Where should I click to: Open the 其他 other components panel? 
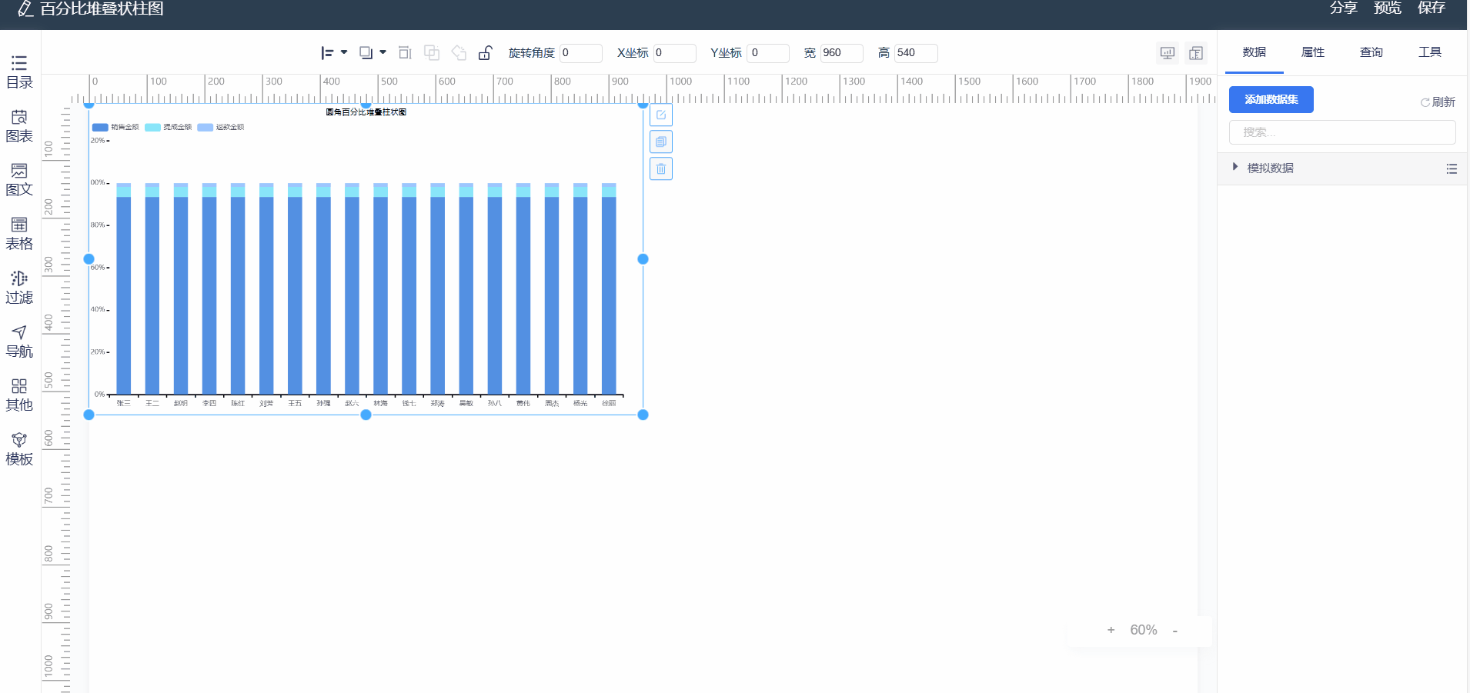point(19,395)
